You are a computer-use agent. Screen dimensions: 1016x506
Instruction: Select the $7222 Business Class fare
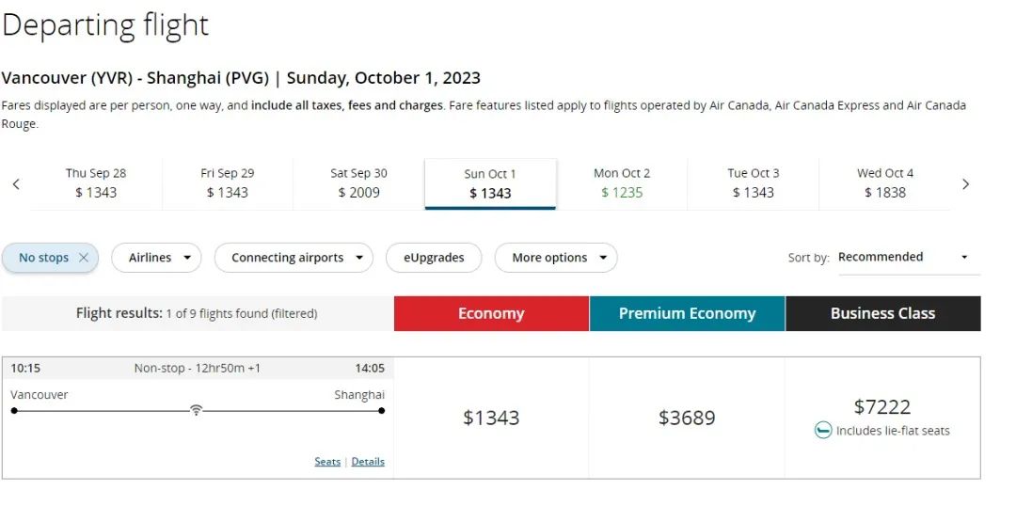(x=882, y=418)
